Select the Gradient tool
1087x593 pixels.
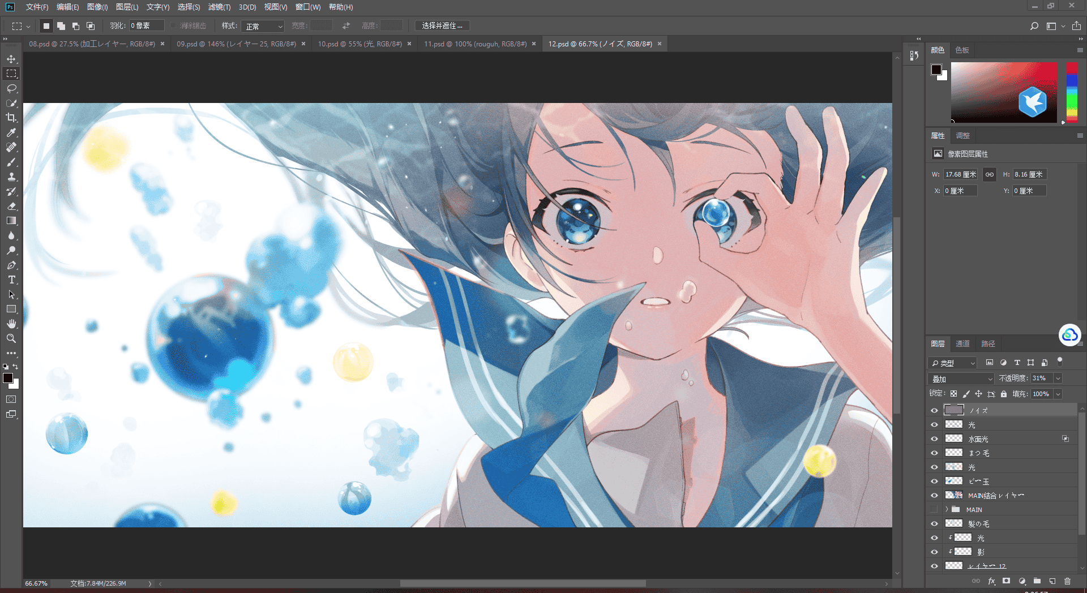tap(11, 221)
